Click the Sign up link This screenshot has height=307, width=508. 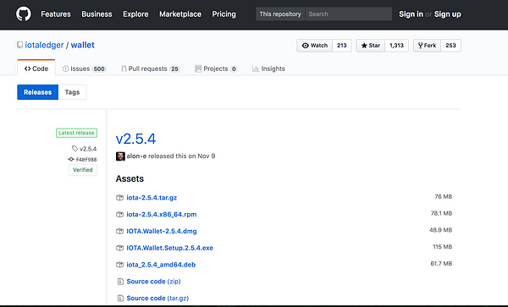tap(447, 14)
